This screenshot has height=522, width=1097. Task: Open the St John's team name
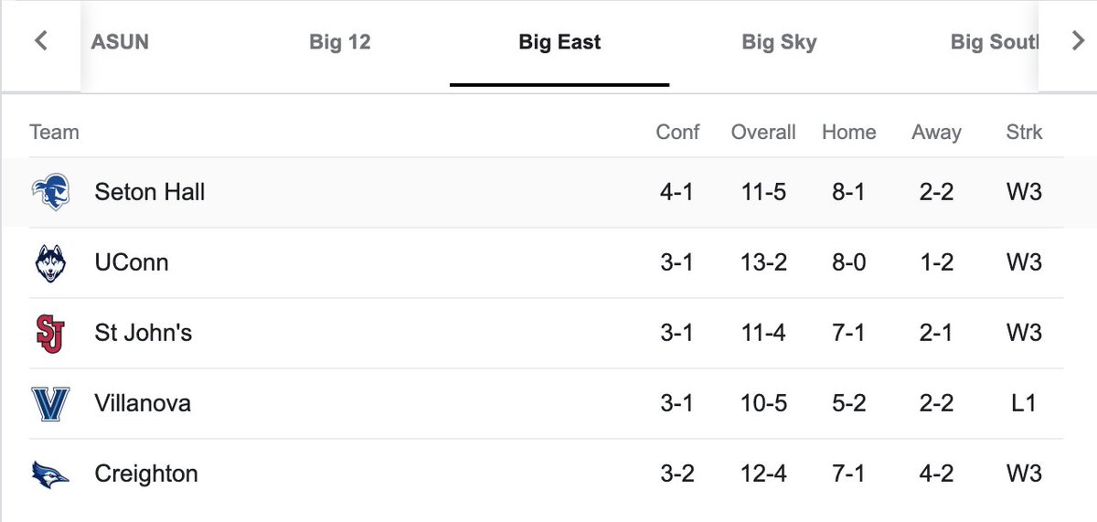[144, 334]
